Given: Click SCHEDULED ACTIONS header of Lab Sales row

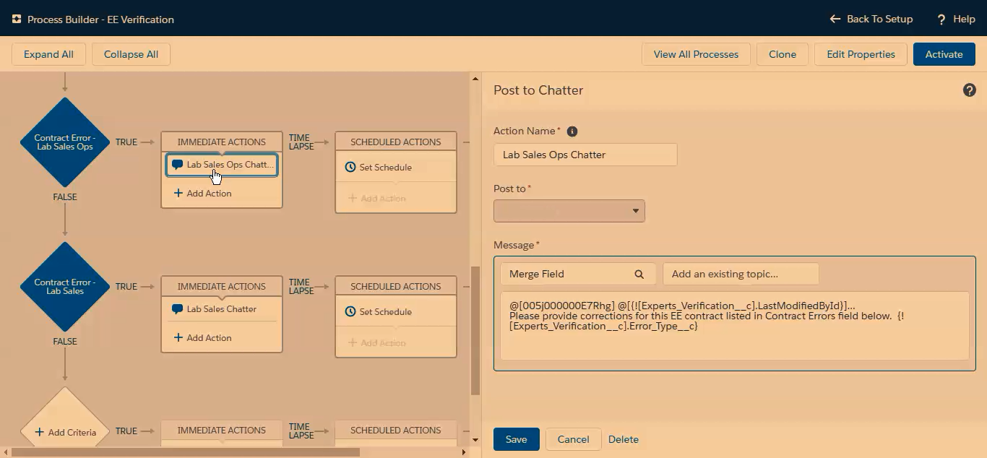Looking at the screenshot, I should coord(396,287).
